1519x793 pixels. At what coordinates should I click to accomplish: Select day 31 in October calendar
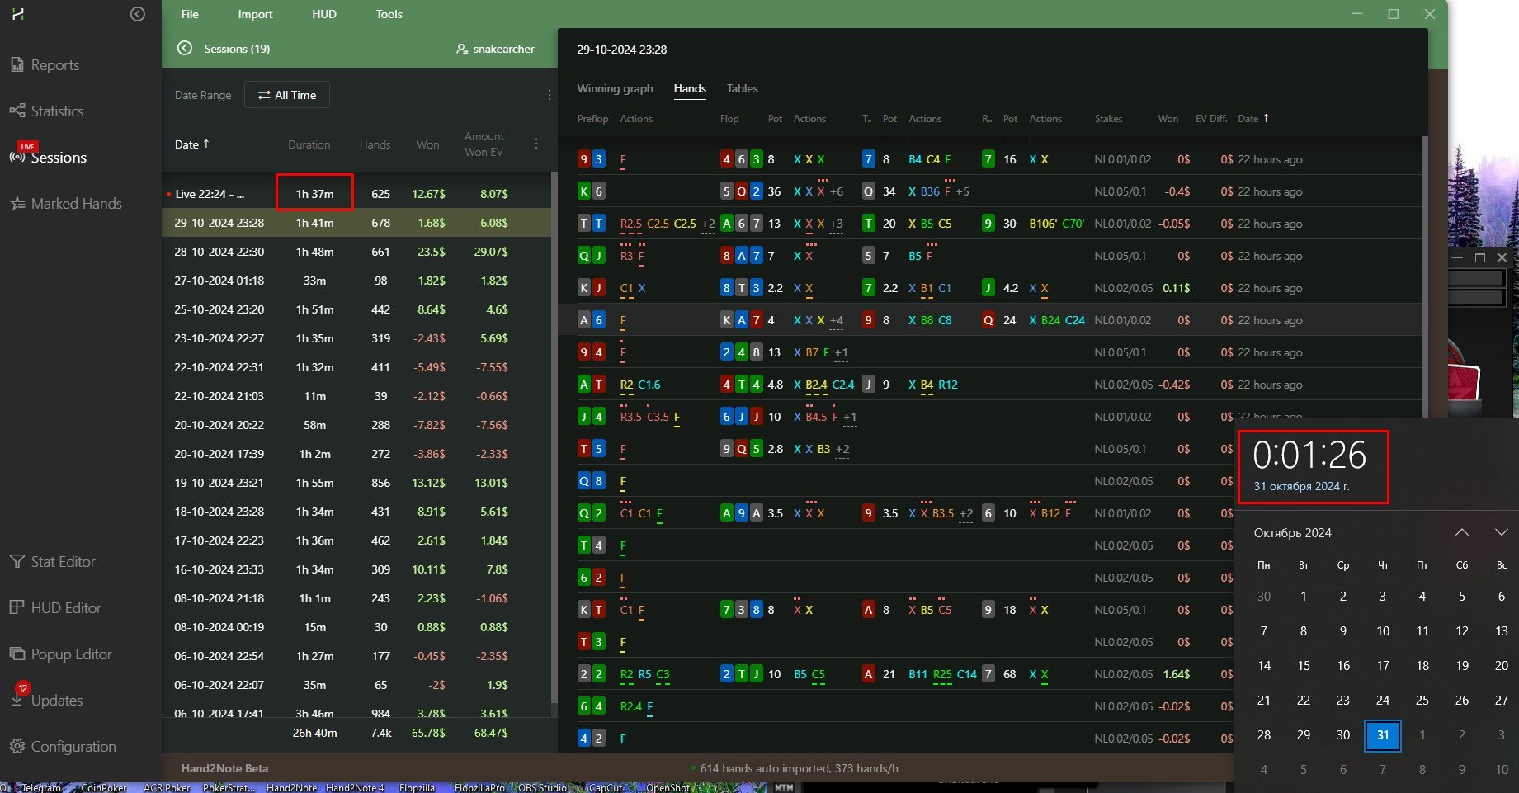[x=1383, y=734]
